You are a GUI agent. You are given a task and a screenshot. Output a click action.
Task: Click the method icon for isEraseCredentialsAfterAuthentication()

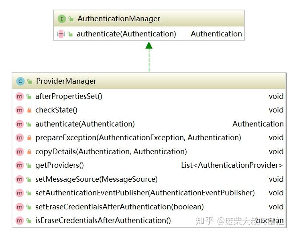click(x=20, y=221)
